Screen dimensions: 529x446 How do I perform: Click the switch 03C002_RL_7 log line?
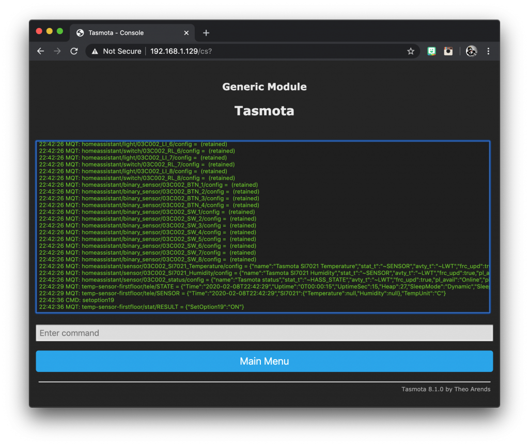click(136, 165)
